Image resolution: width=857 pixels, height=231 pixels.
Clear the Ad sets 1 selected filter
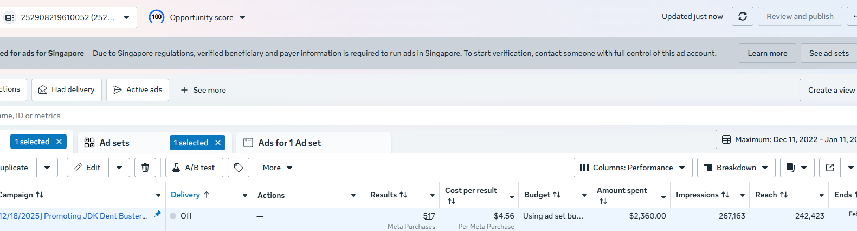click(x=218, y=143)
